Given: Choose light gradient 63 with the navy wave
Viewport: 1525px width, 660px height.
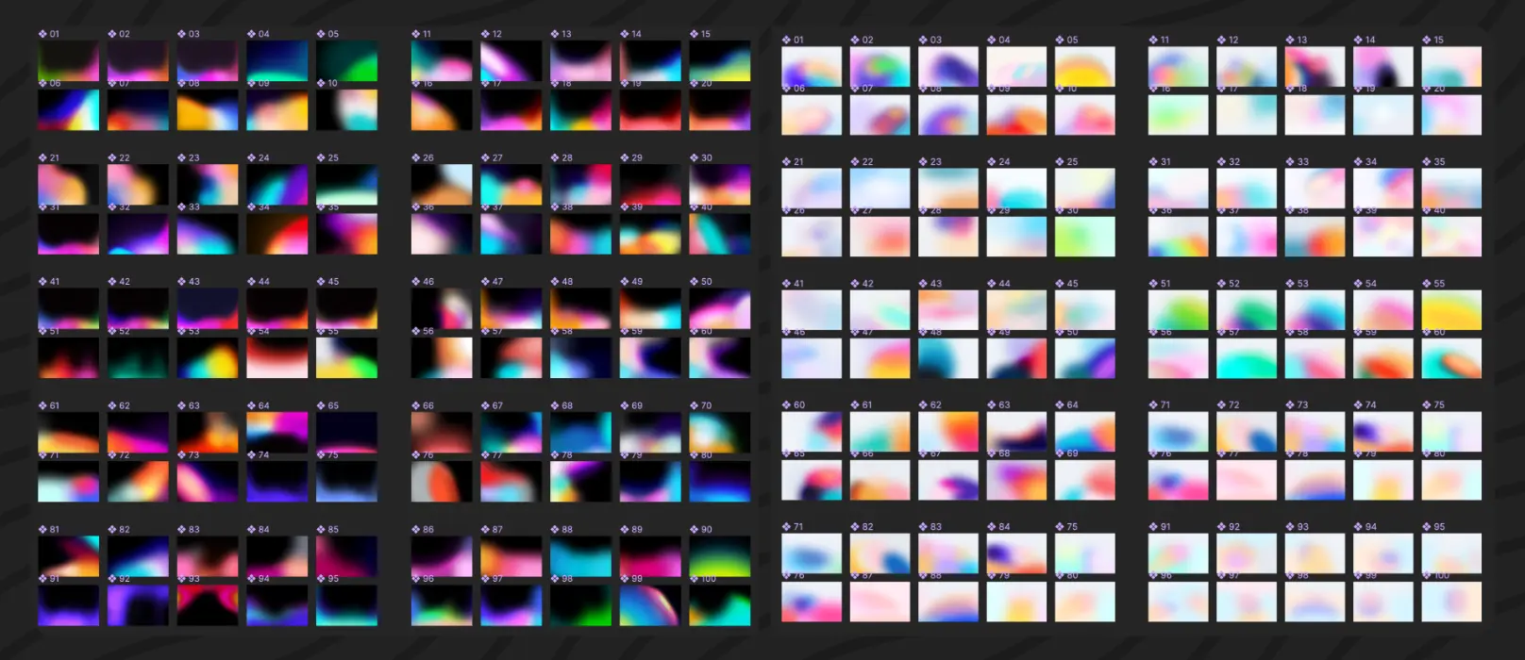Looking at the screenshot, I should tap(1016, 432).
